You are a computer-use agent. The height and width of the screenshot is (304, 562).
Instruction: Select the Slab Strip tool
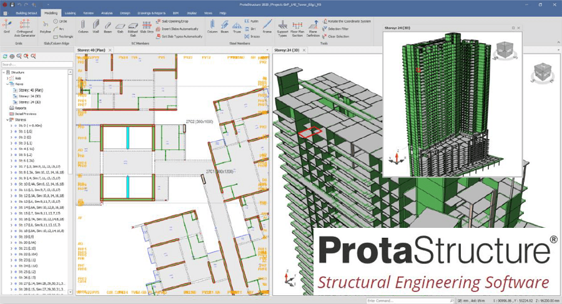click(x=147, y=26)
